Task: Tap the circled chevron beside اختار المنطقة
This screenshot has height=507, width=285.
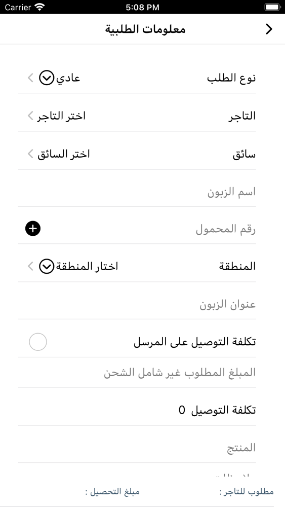Action: point(47,267)
